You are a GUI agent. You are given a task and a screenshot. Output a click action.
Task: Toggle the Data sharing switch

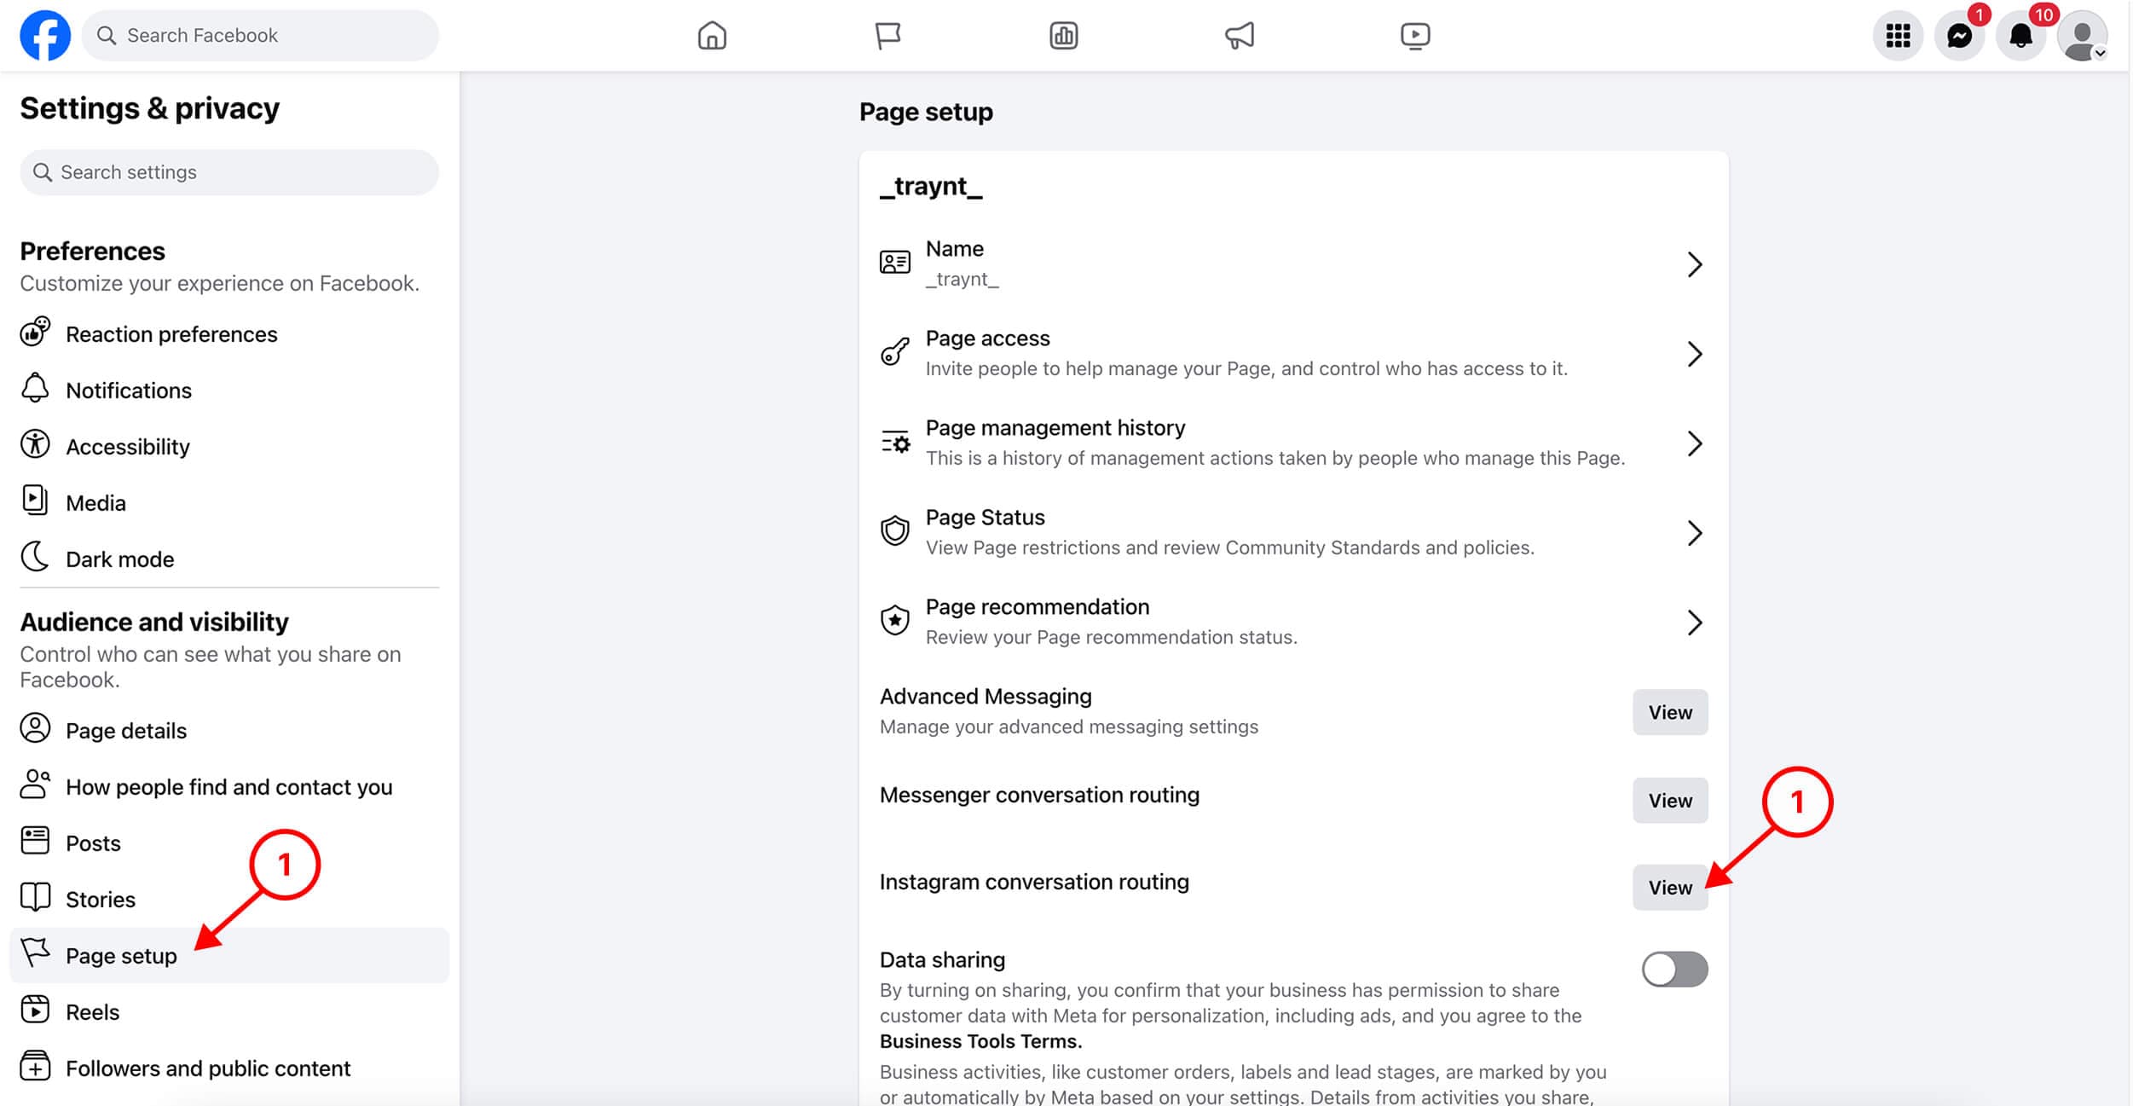coord(1674,969)
